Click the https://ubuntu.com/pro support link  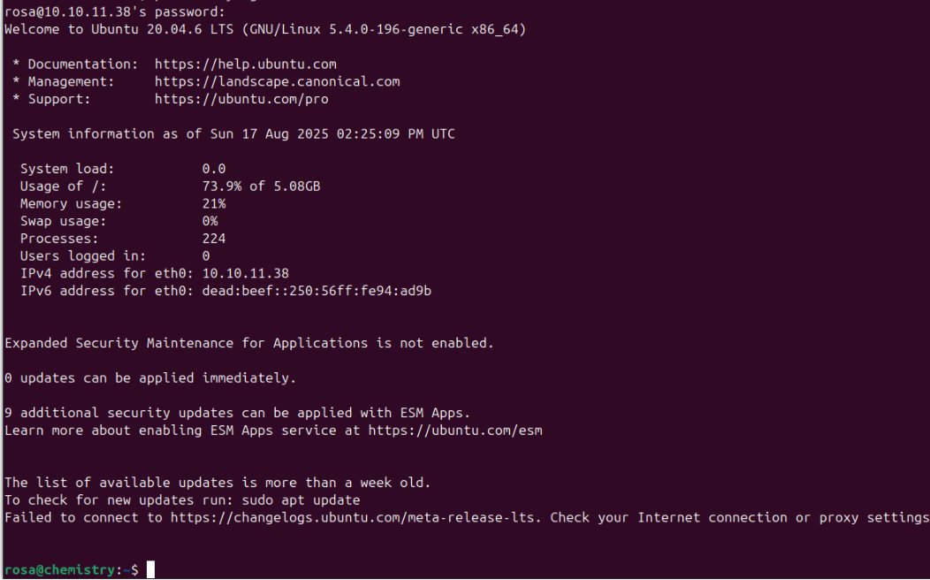[241, 99]
